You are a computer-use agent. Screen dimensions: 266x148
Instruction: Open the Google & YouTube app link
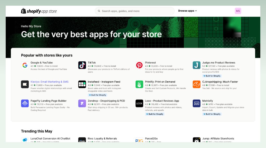(42, 63)
